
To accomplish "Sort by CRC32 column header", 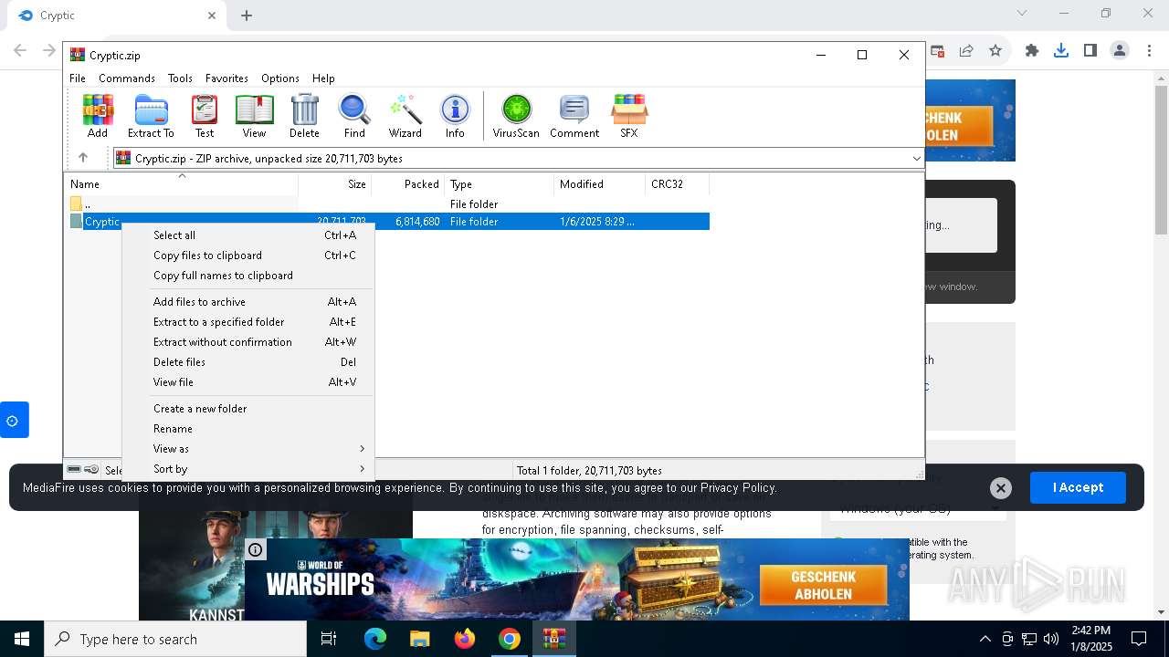I will point(678,184).
